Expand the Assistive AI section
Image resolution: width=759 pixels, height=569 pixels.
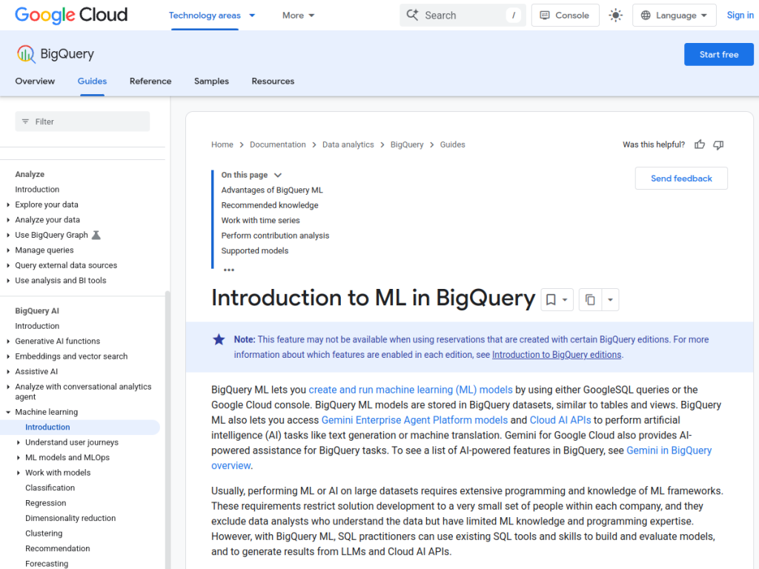[8, 372]
